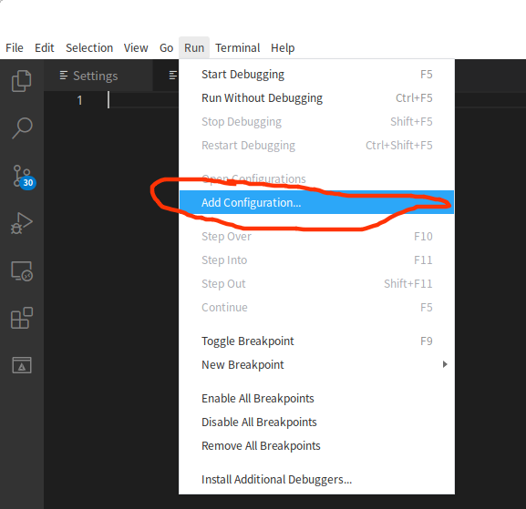Select the Add Configuration... menu entry

[316, 202]
